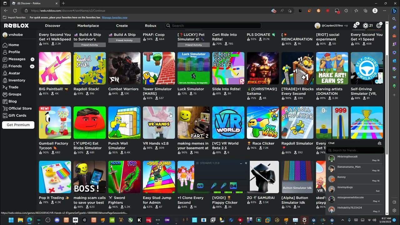Open Gift Cards in sidebar
Image resolution: width=400 pixels, height=225 pixels.
(x=15, y=115)
